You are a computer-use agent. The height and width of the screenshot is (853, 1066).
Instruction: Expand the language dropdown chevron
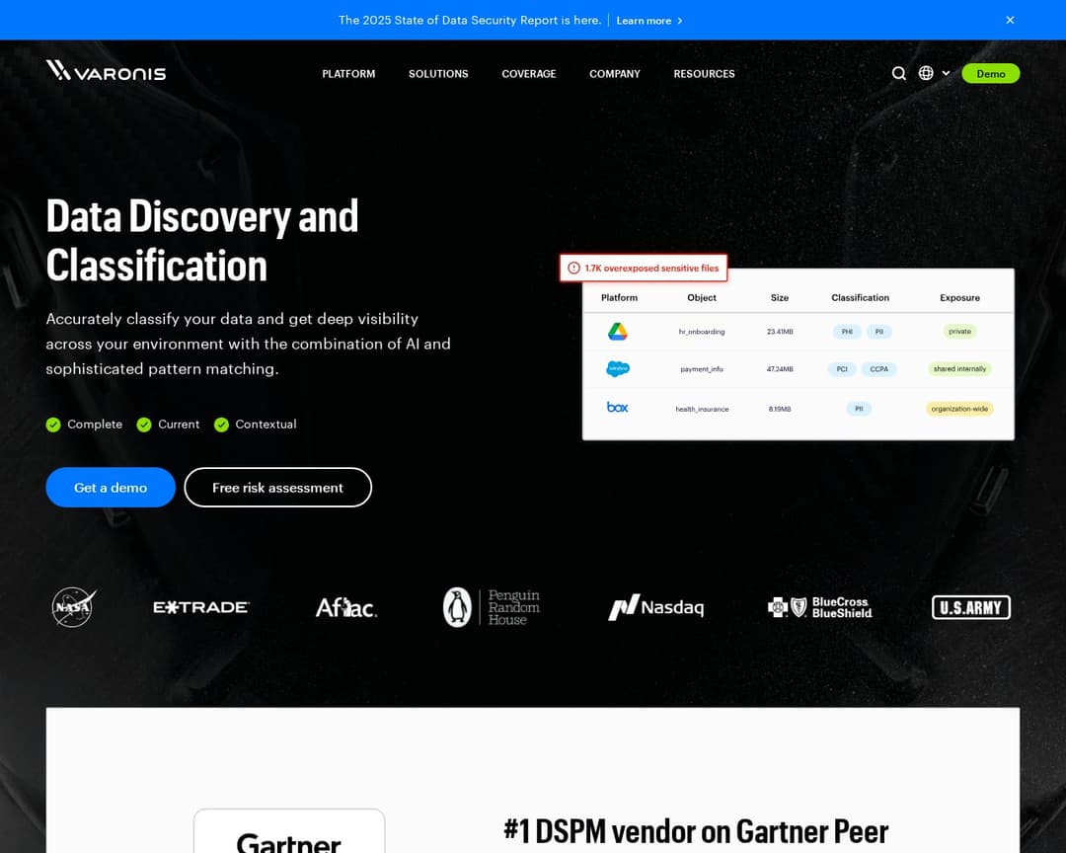click(x=946, y=73)
